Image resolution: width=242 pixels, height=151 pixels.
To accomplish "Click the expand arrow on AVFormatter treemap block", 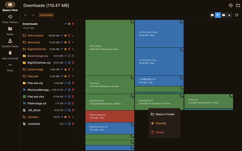I will pyautogui.click(x=132, y=22).
